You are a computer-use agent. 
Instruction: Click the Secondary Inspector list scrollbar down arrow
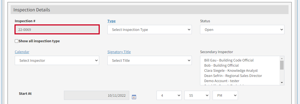pos(282,83)
